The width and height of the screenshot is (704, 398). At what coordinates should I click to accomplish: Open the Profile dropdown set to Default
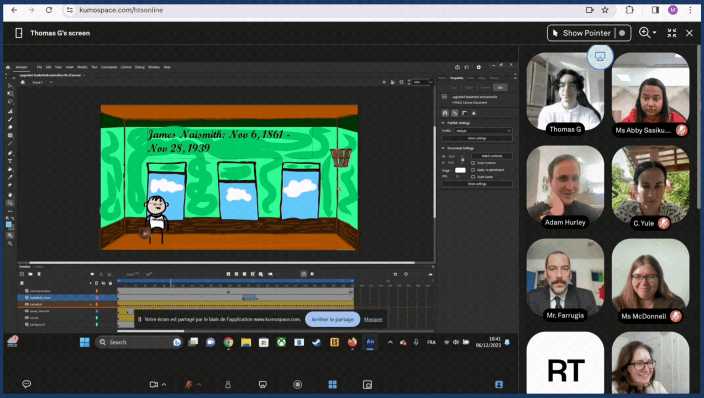tap(483, 131)
